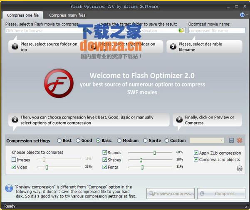
Task: Click the target folder browse icon
Action: pyautogui.click(x=181, y=30)
